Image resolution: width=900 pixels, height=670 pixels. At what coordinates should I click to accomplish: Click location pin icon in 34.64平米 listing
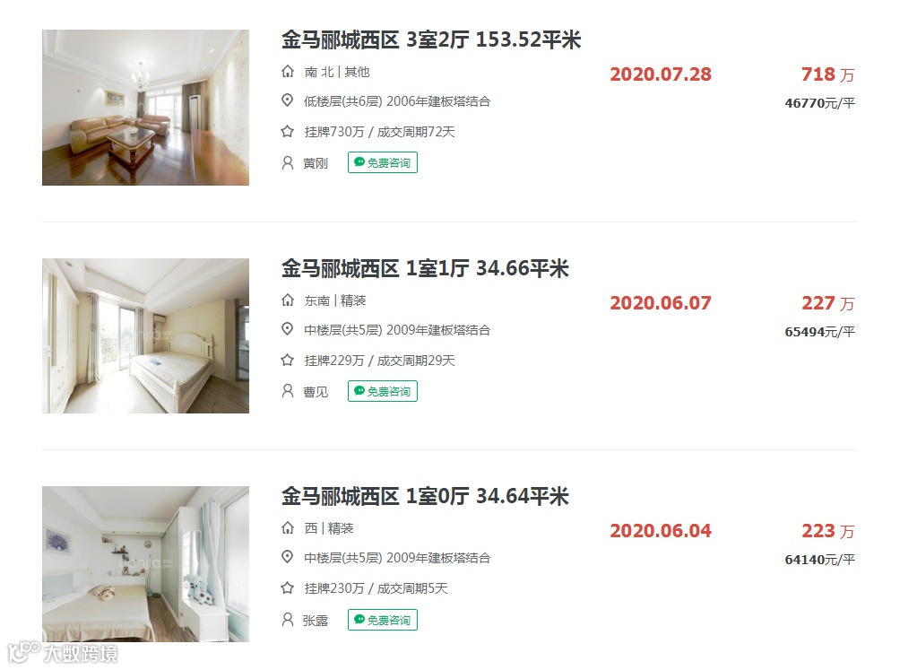288,557
